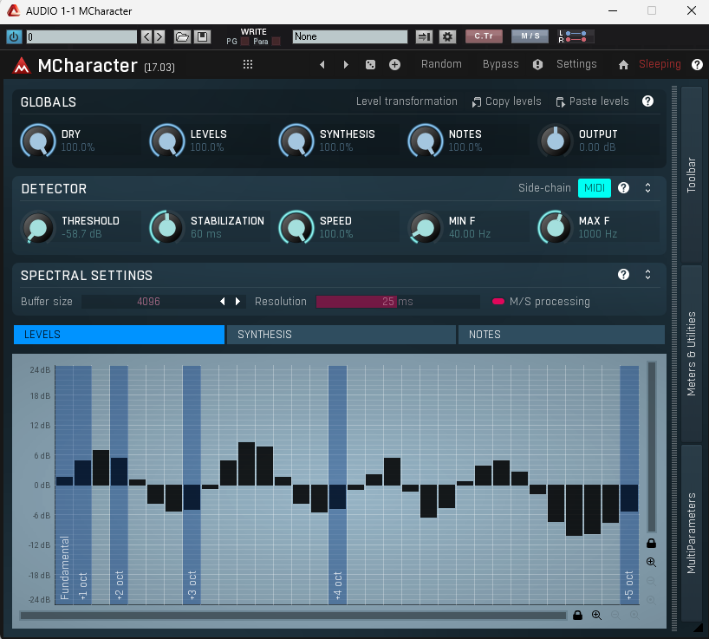Click the host gear settings icon

pos(447,36)
